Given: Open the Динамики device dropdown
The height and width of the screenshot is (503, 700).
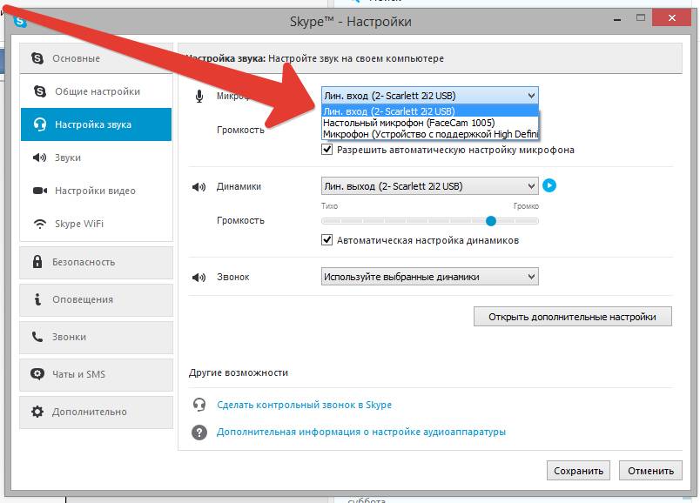Looking at the screenshot, I should [x=430, y=186].
